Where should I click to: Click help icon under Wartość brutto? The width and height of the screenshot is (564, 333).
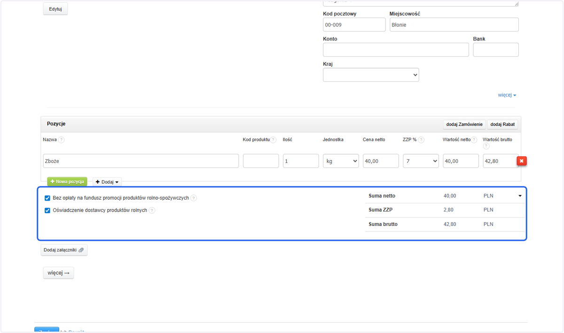click(x=486, y=146)
